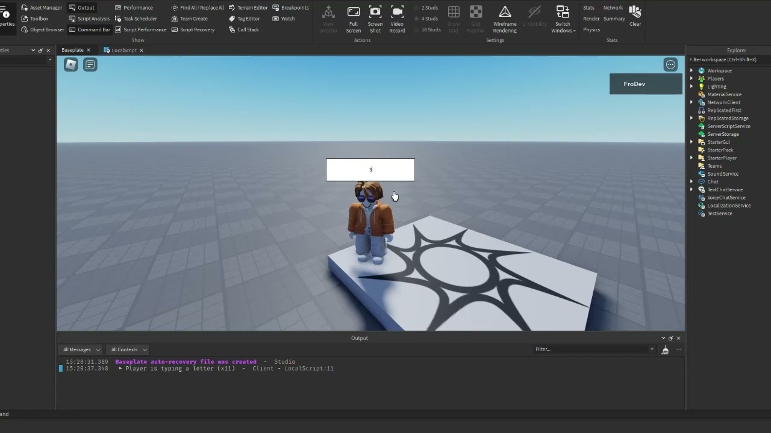Open the Performance panel
This screenshot has height=433, width=771.
coord(134,8)
